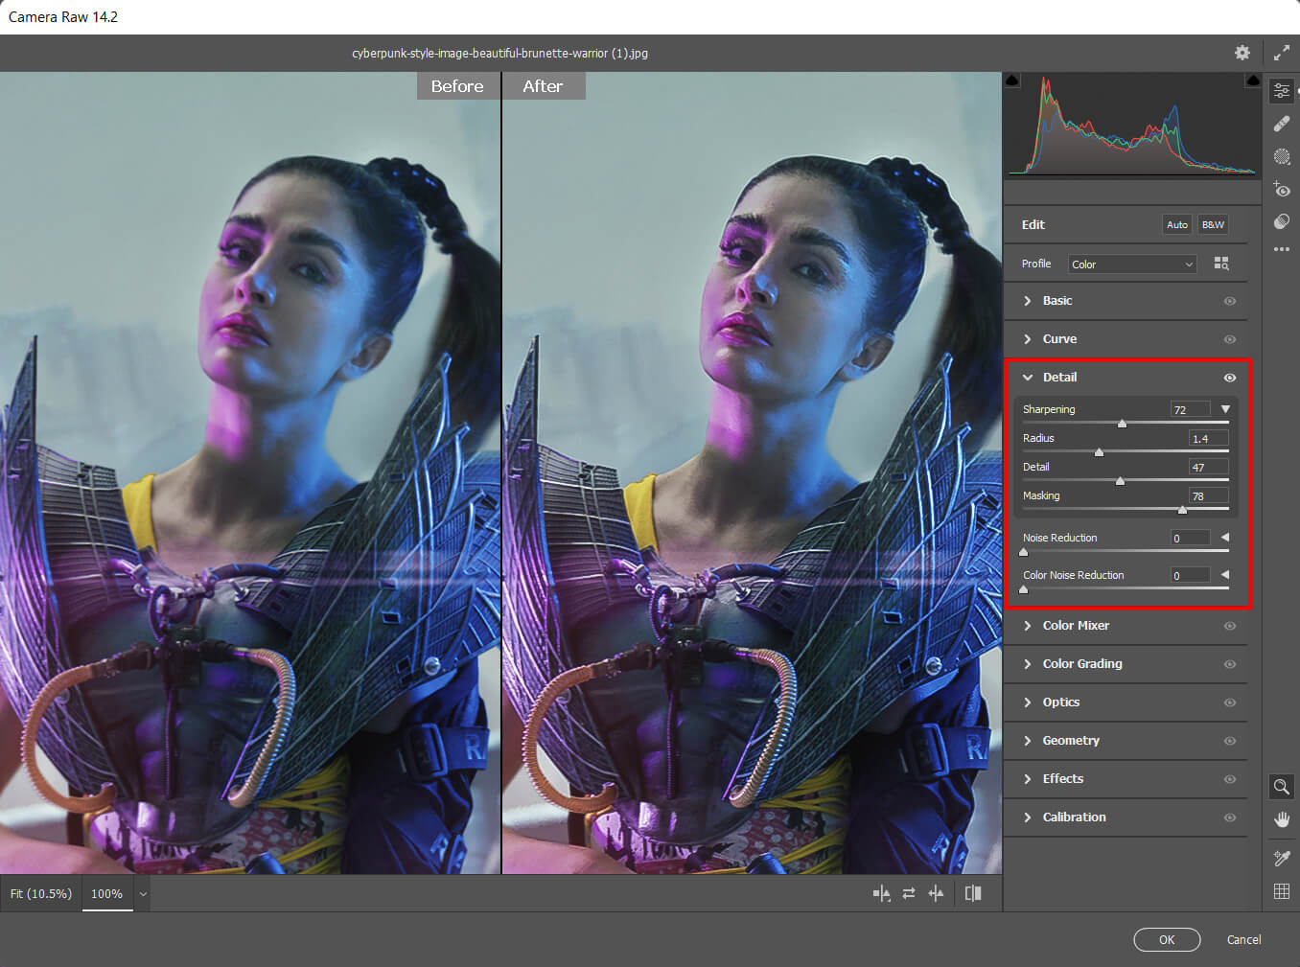The image size is (1300, 967).
Task: Select the Healing/Spot Removal tool
Action: (1282, 124)
